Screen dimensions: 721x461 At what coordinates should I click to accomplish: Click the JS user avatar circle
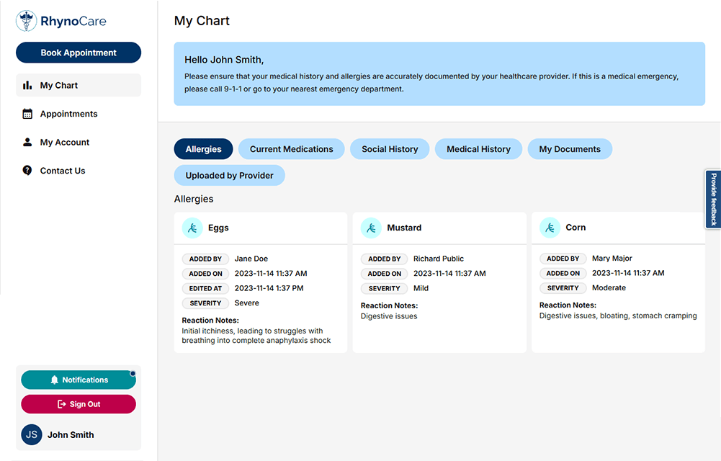(32, 434)
